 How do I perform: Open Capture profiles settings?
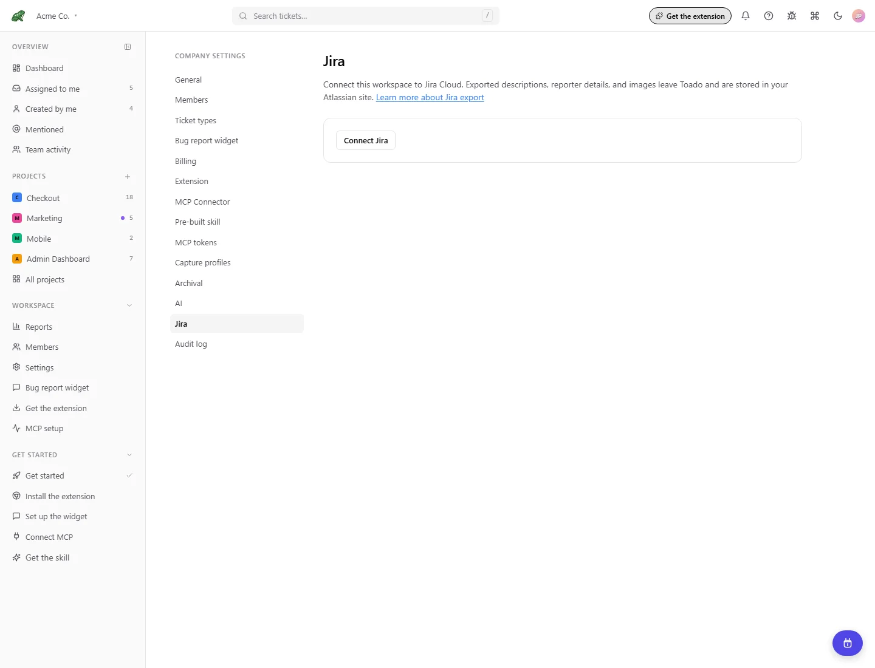237,262
